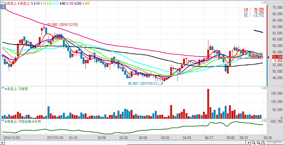Screen dimensions: 284x145
Task: Close the 기관순매수누적 panel
Action: point(265,120)
